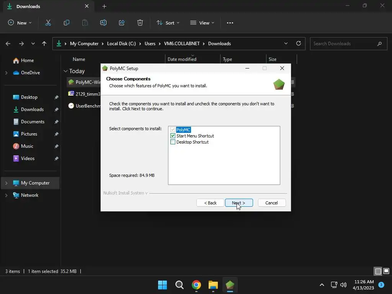Click the Share icon in toolbar
This screenshot has width=392, height=294.
pos(122,23)
